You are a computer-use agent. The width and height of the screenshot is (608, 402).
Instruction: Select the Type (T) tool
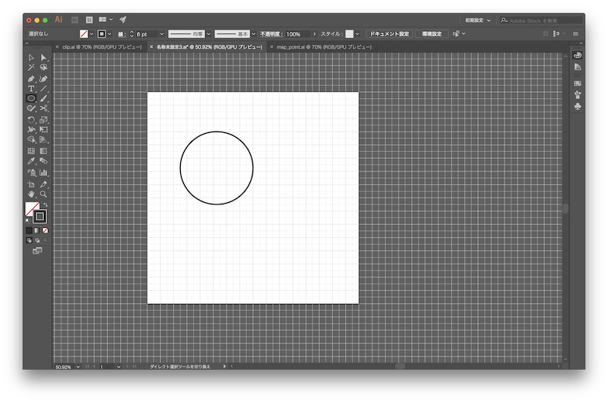click(x=31, y=89)
